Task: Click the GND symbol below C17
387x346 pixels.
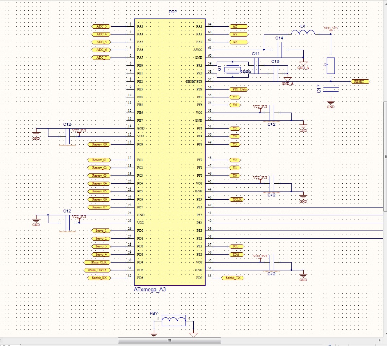Action: click(330, 103)
